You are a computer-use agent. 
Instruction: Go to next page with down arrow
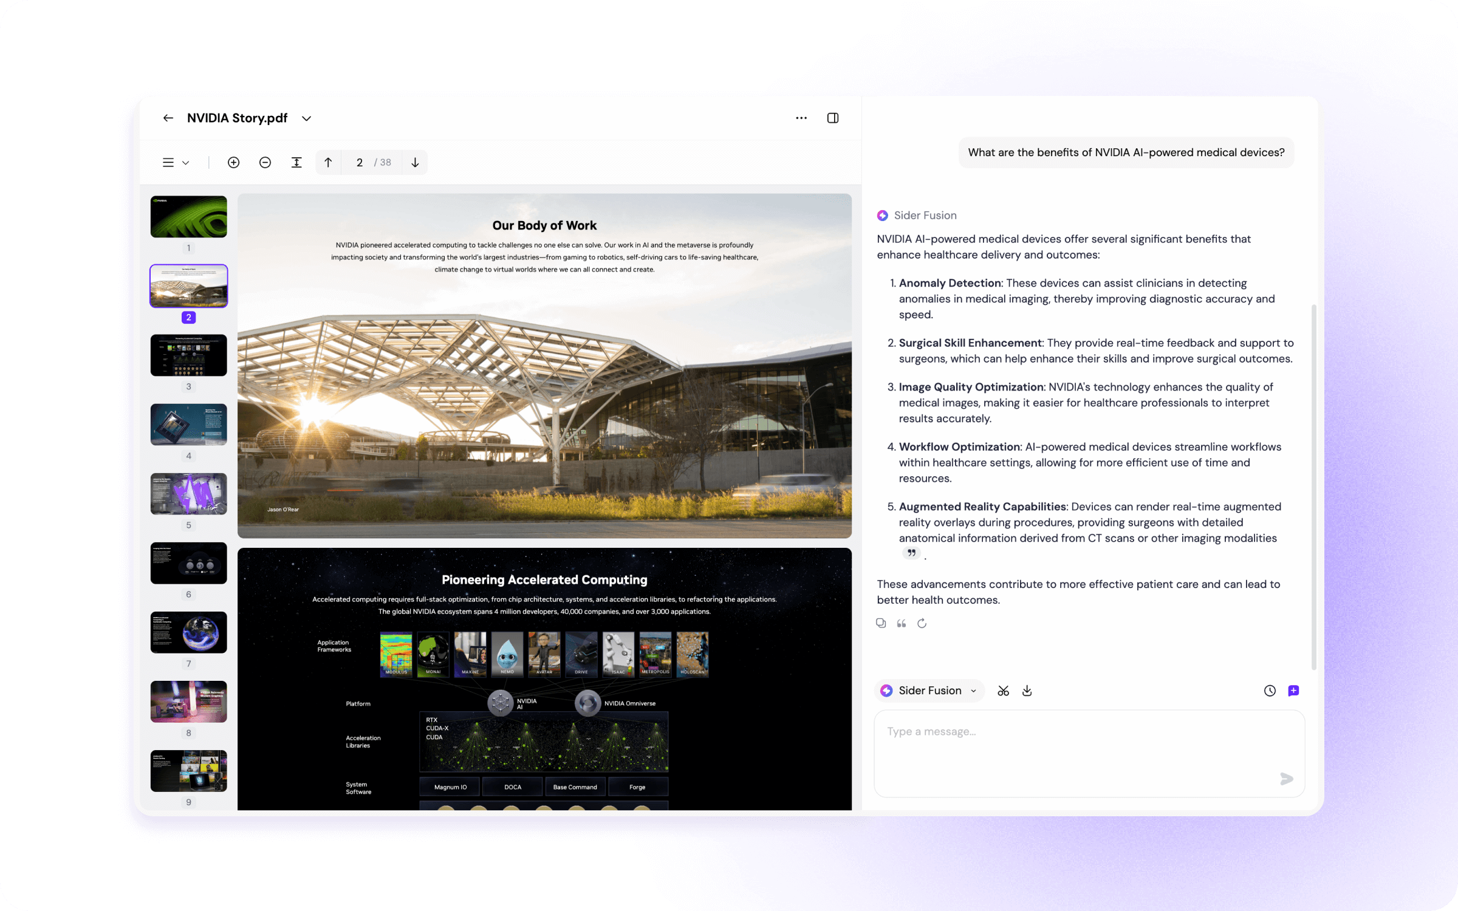(x=415, y=162)
